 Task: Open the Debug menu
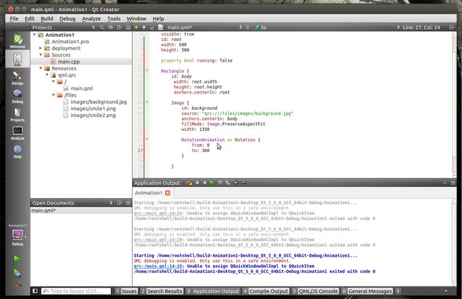[x=67, y=19]
